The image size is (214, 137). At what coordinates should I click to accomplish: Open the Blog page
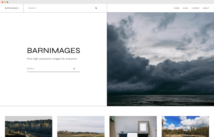click(x=185, y=8)
